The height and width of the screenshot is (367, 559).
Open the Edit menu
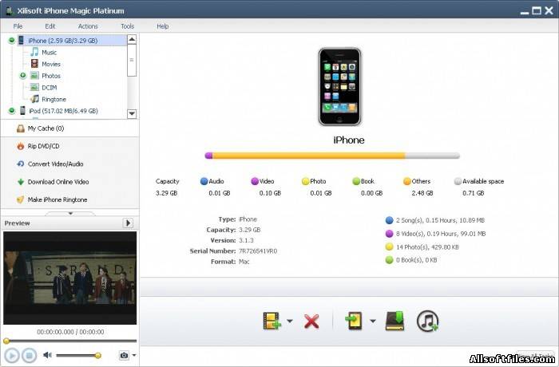click(50, 26)
